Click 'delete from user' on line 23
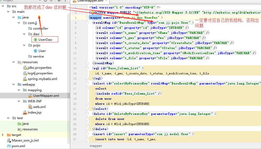 click(x=110, y=119)
